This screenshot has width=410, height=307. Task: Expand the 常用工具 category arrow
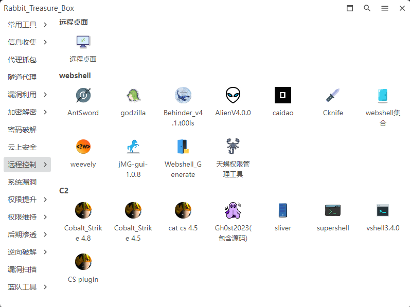pos(45,25)
